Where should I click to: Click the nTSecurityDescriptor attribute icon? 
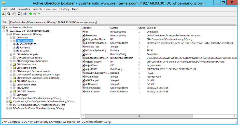coord(84,58)
